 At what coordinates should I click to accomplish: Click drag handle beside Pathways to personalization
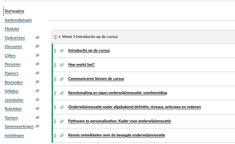tap(55, 121)
